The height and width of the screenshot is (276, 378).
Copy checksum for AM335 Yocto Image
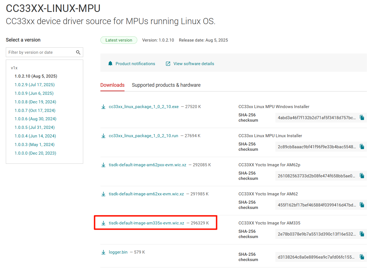(x=362, y=234)
